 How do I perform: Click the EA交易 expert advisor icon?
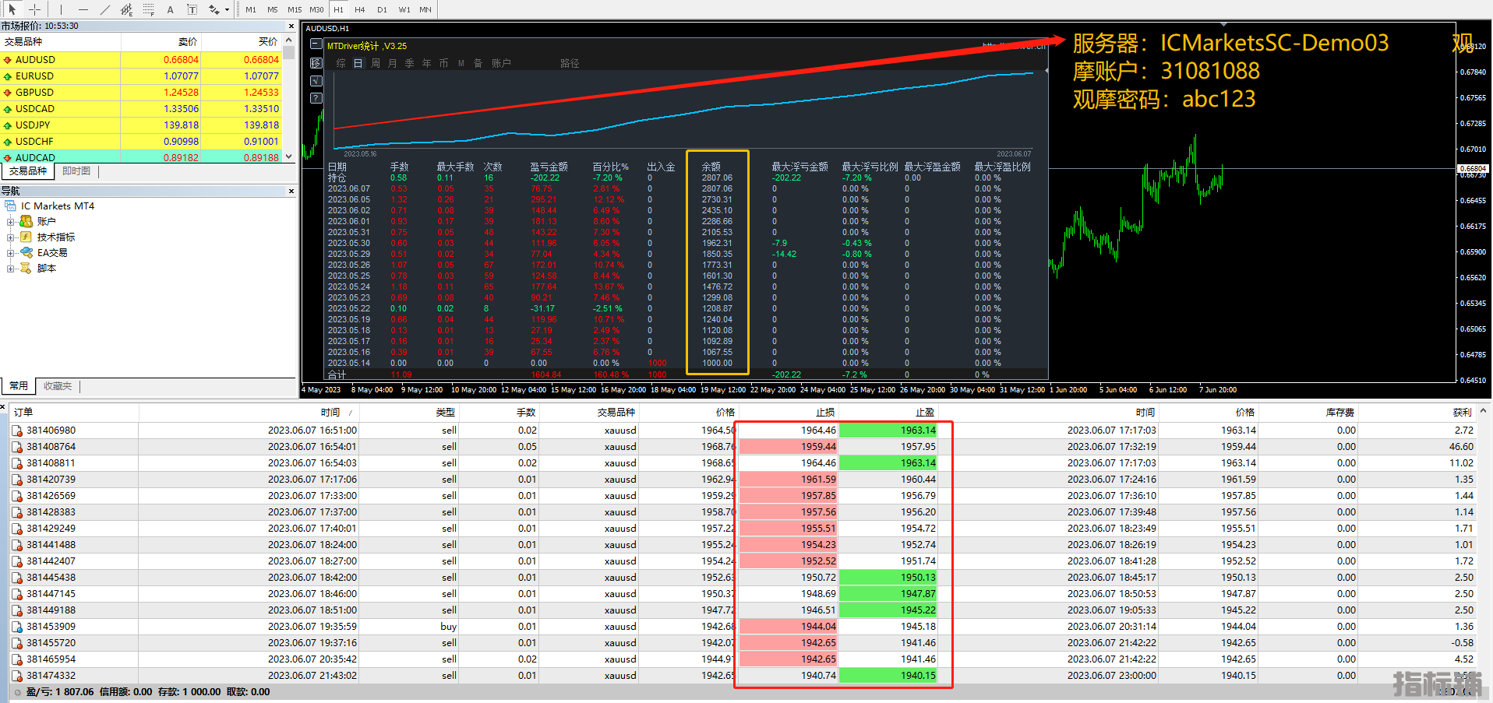tap(26, 253)
